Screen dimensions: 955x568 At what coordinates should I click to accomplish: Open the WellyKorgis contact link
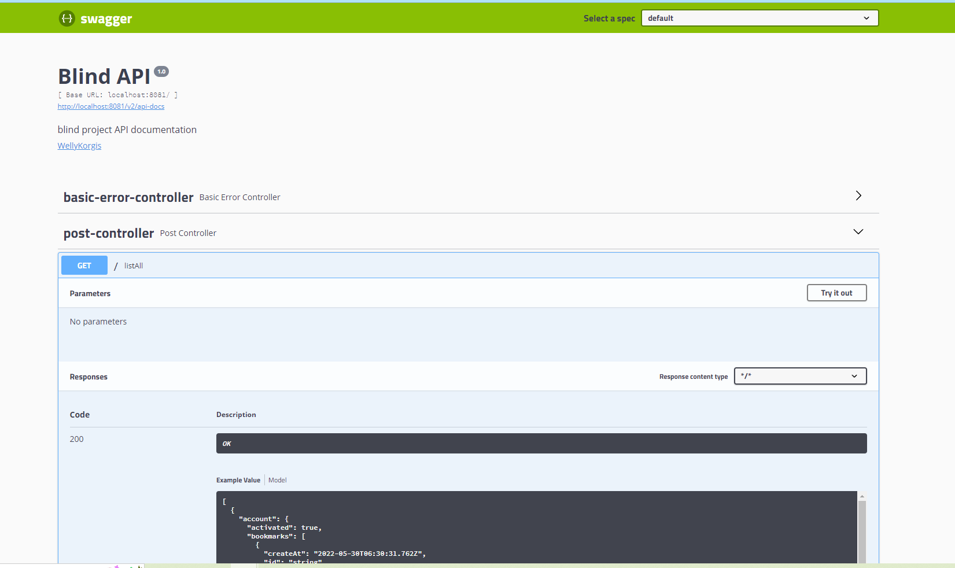[79, 145]
